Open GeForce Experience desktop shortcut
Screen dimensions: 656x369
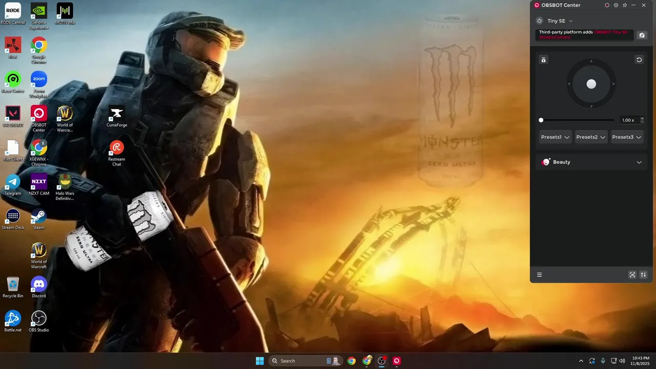[x=39, y=16]
